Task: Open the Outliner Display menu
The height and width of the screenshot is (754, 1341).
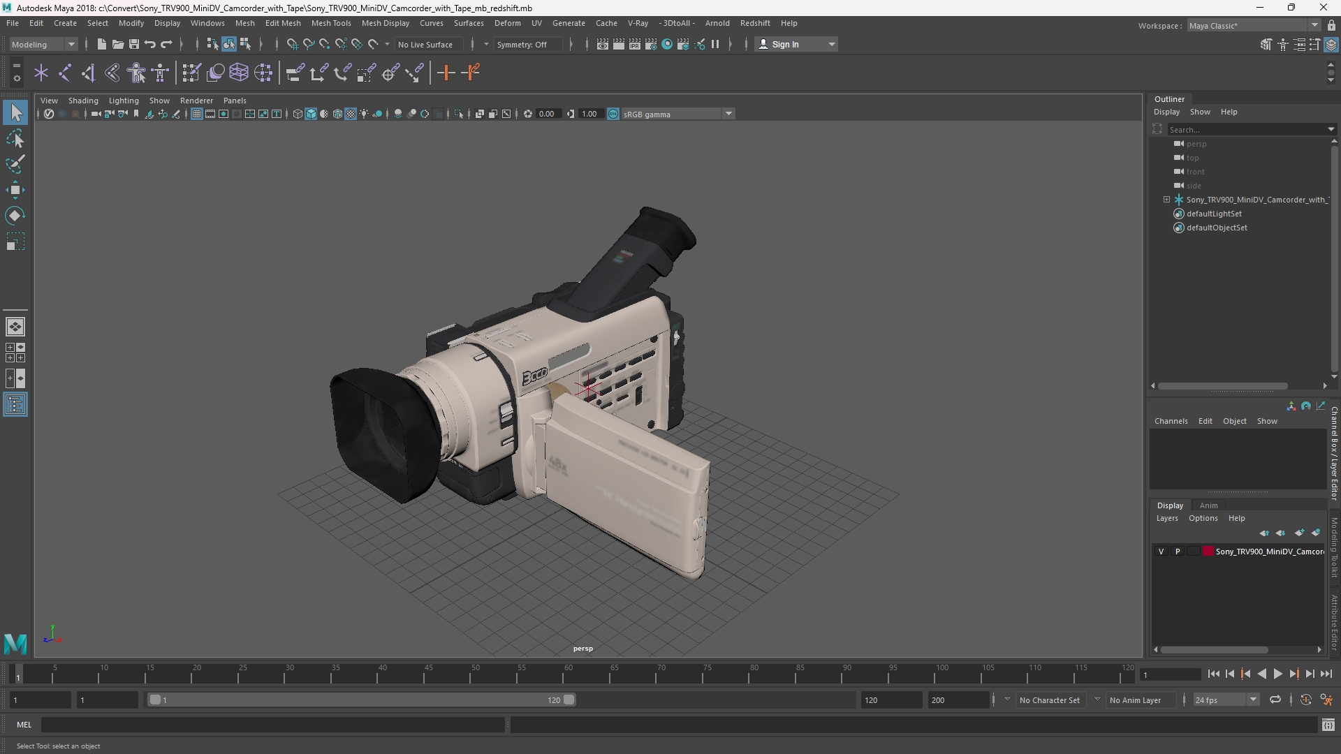Action: (1166, 112)
